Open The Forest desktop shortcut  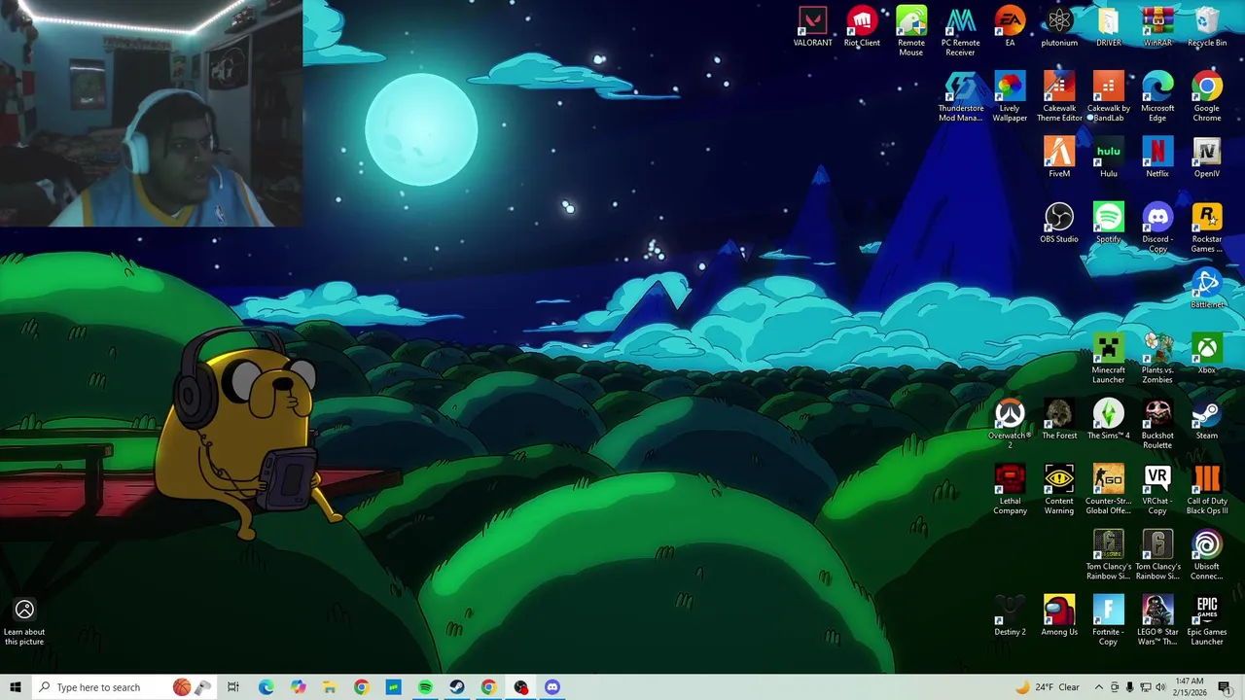tap(1059, 420)
